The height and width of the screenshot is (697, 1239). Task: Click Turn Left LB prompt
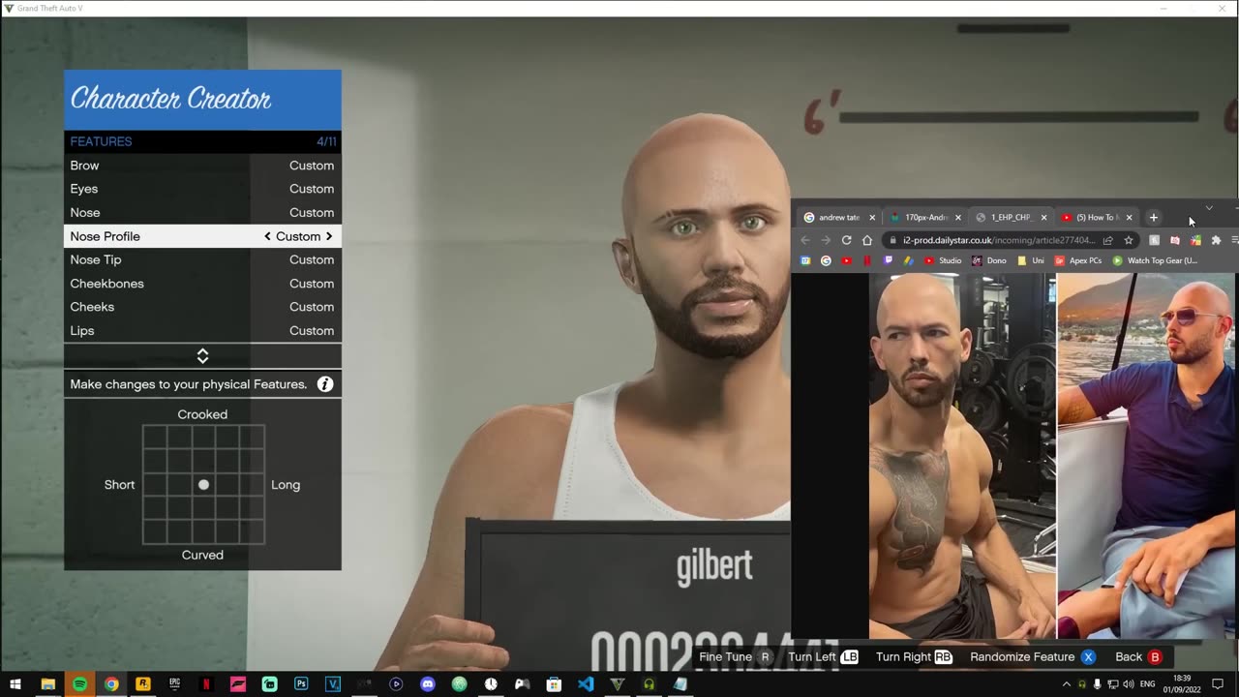pyautogui.click(x=823, y=656)
